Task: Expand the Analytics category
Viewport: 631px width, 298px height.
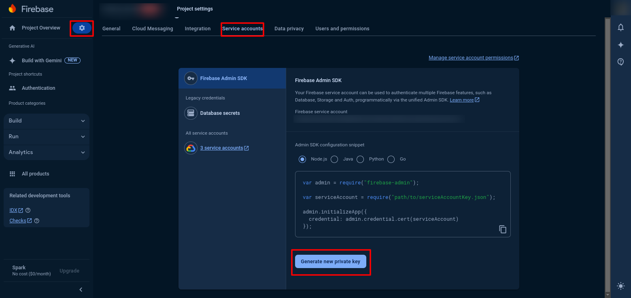Action: tap(47, 152)
